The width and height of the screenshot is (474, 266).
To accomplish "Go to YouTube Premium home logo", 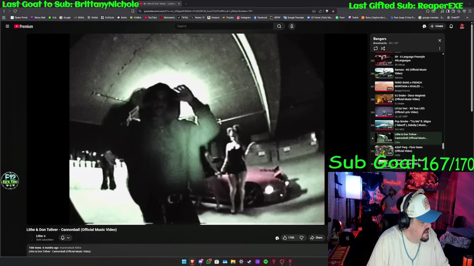I will [23, 26].
